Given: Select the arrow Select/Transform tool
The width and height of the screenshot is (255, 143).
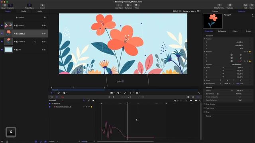Looking at the screenshot, I should click(x=51, y=93).
